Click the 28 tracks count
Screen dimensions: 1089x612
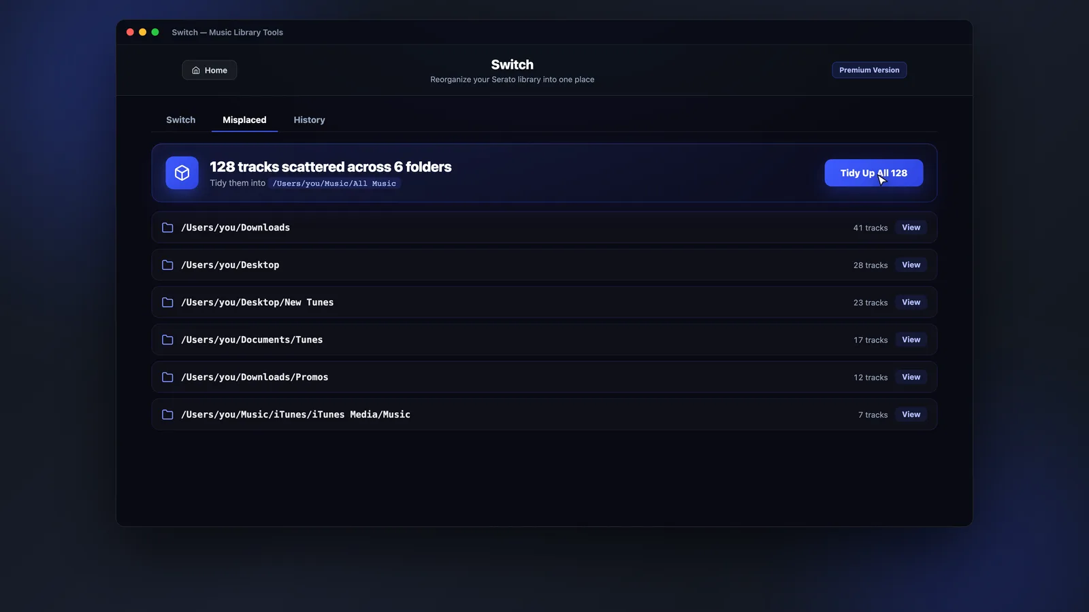(871, 265)
